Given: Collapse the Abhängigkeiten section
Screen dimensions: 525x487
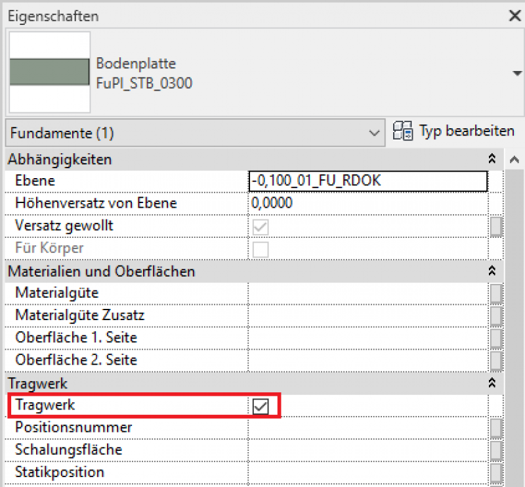Looking at the screenshot, I should point(492,159).
